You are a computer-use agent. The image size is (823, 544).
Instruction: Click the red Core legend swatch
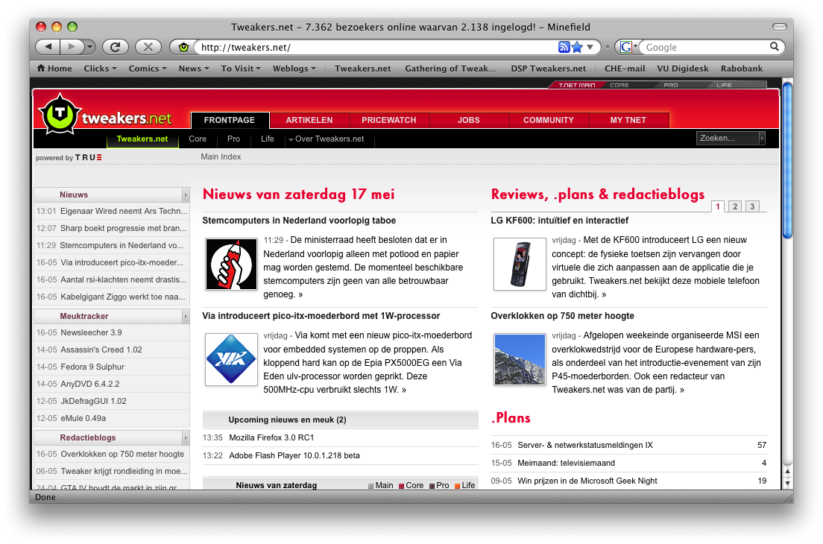[x=402, y=486]
